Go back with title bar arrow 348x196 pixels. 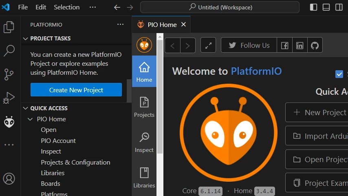tap(117, 7)
